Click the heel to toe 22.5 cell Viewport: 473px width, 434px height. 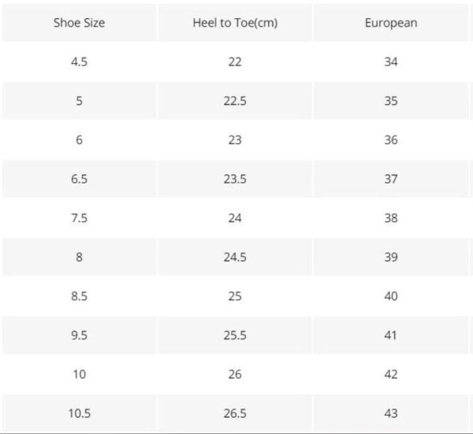tap(235, 101)
